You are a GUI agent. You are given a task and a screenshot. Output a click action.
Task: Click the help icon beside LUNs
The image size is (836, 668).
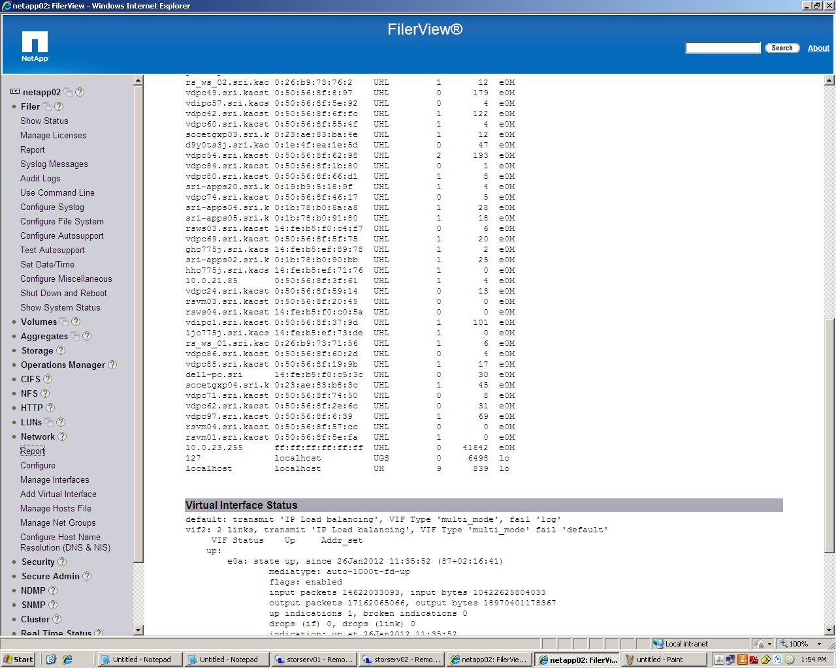[61, 422]
